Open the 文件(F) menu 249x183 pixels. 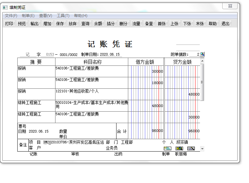(x=11, y=16)
